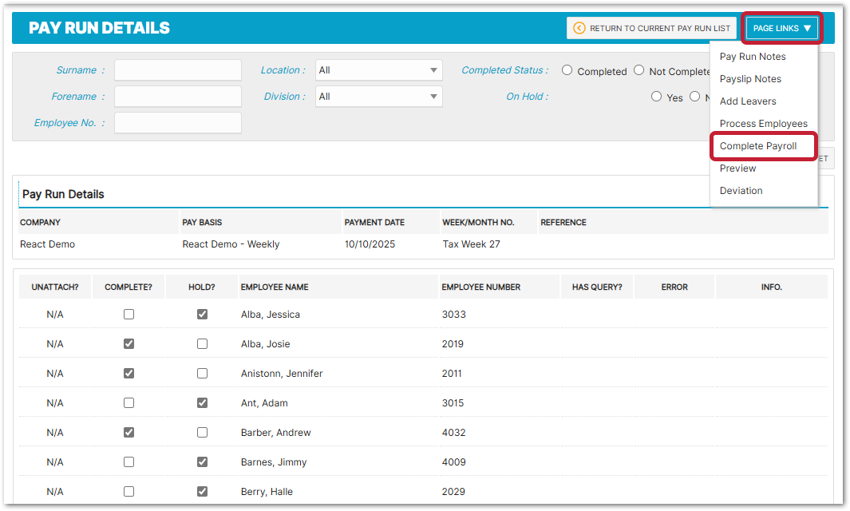
Task: Select the Completed status radio button
Action: 567,70
